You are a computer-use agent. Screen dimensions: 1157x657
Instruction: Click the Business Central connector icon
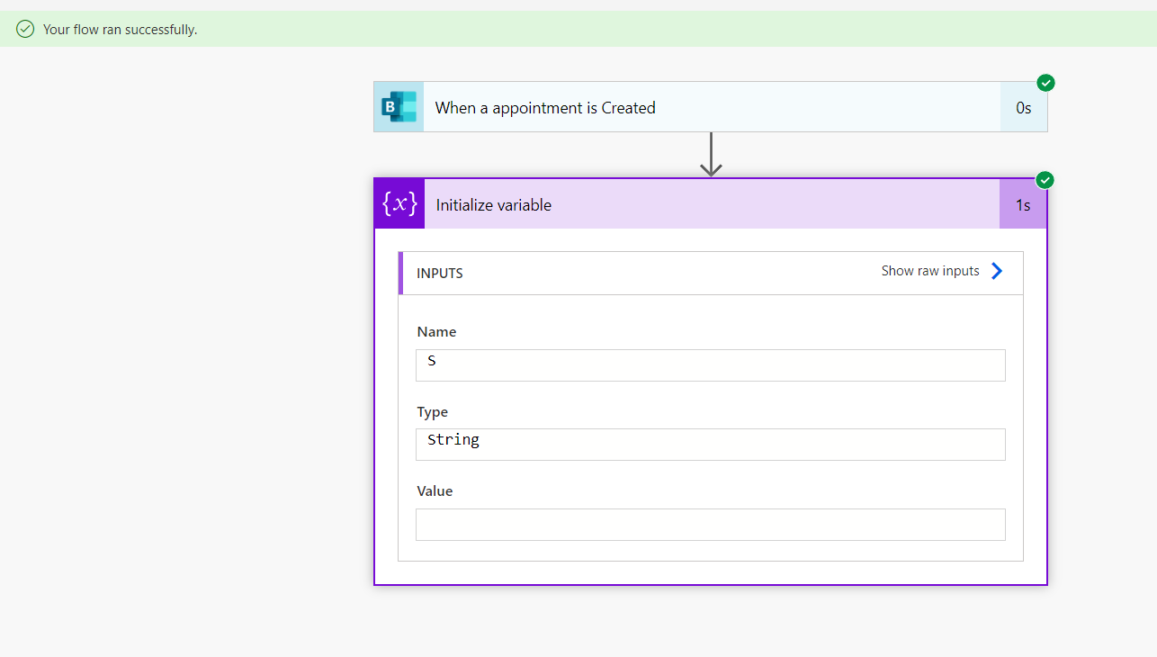click(398, 106)
